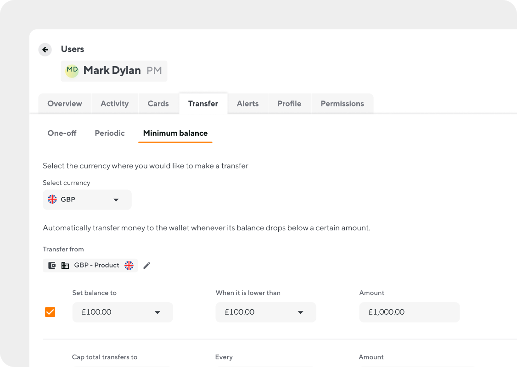517x367 pixels.
Task: Open the Cards section
Action: tap(158, 104)
